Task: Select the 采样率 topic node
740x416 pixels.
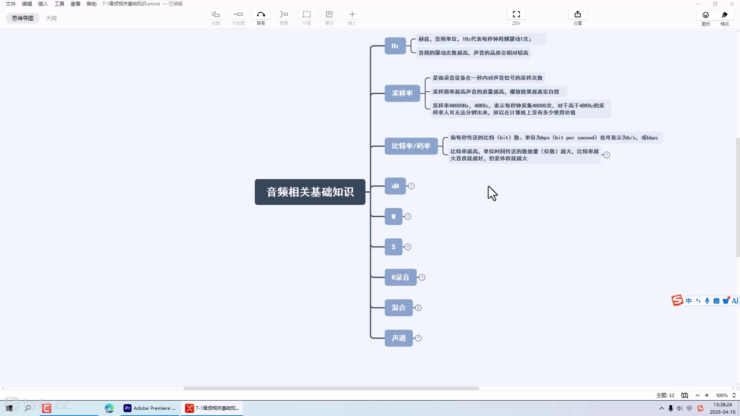Action: (402, 93)
